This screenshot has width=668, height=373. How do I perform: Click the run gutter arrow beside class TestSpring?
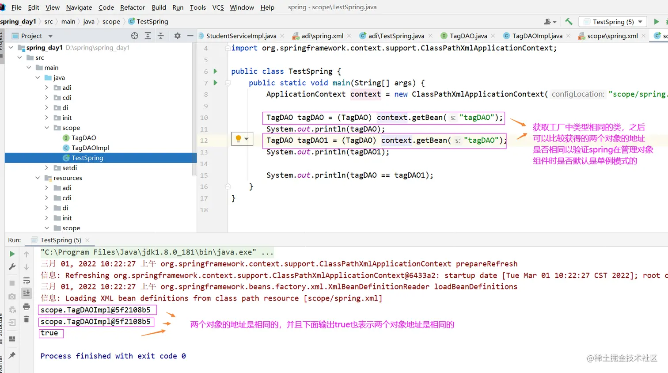[x=216, y=71]
